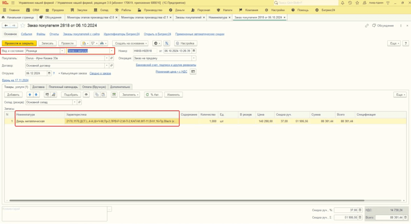The image size is (411, 224).
Task: Click the Номер field НФ00-Н02818
Action: point(145,51)
